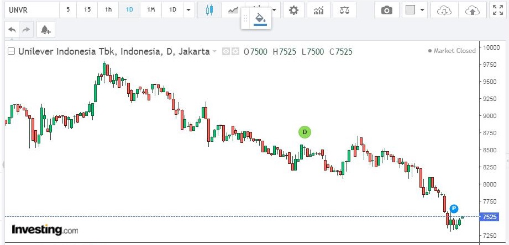This screenshot has height=245, width=509.
Task: Select the 15 minute interval
Action: click(x=87, y=10)
